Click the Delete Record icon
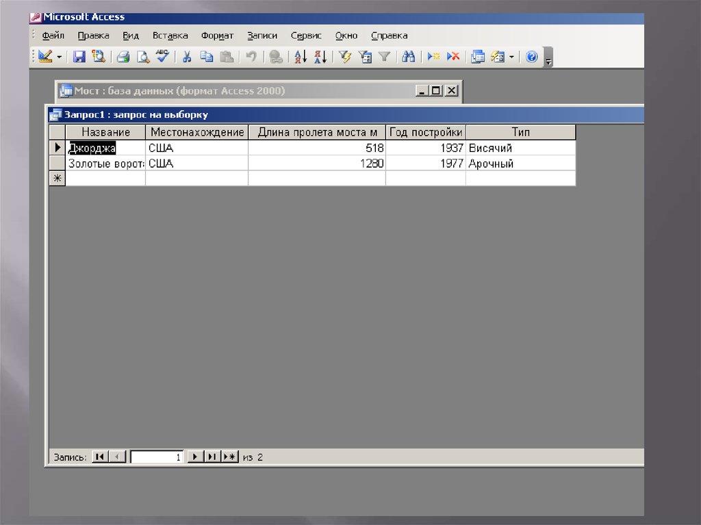The height and width of the screenshot is (525, 701). (x=453, y=57)
